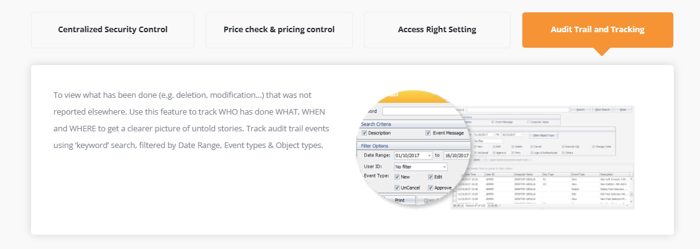Viewport: 700px width, 249px height.
Task: Switch to Price check & pricing control tab
Action: [279, 30]
